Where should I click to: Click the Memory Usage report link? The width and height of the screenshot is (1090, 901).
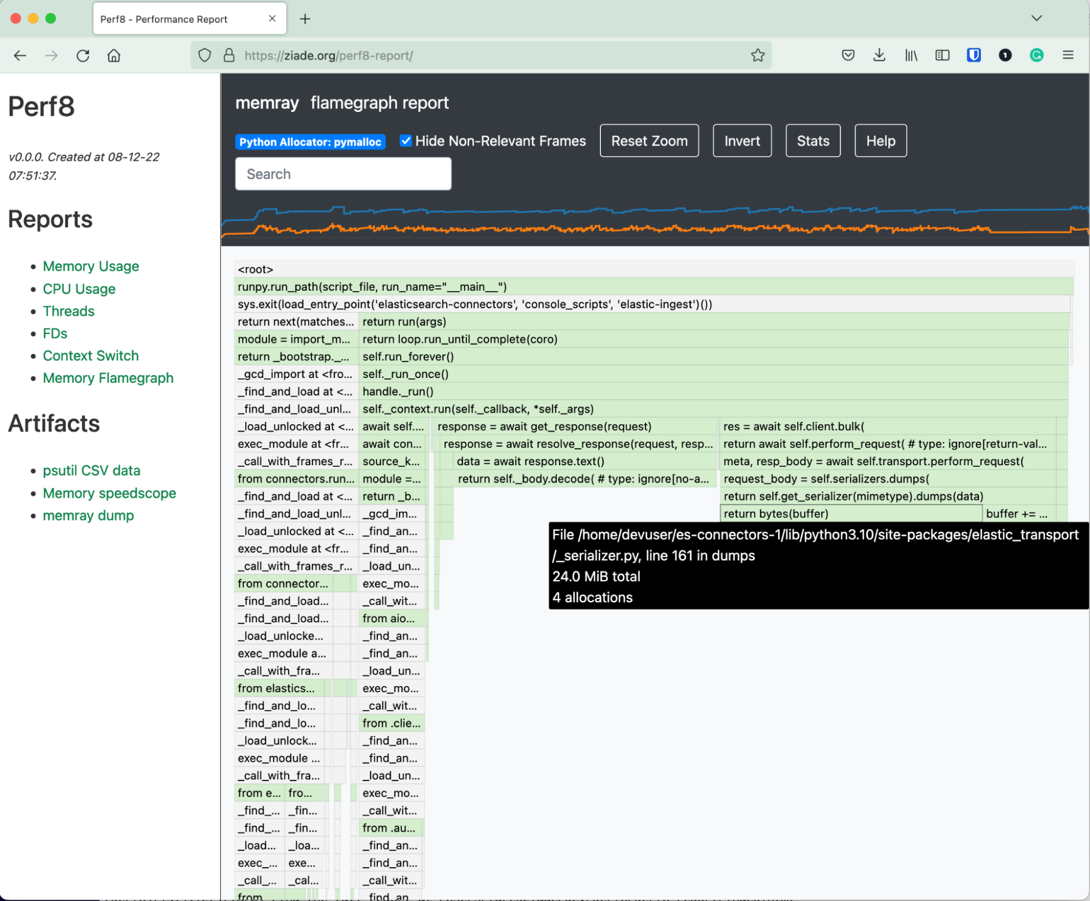pyautogui.click(x=89, y=265)
